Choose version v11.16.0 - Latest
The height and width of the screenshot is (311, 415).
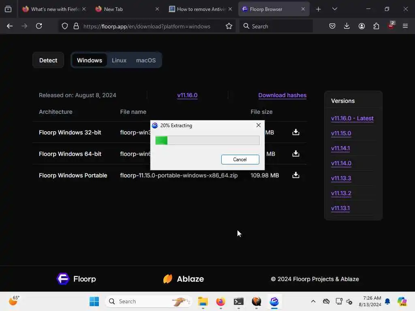(x=352, y=118)
